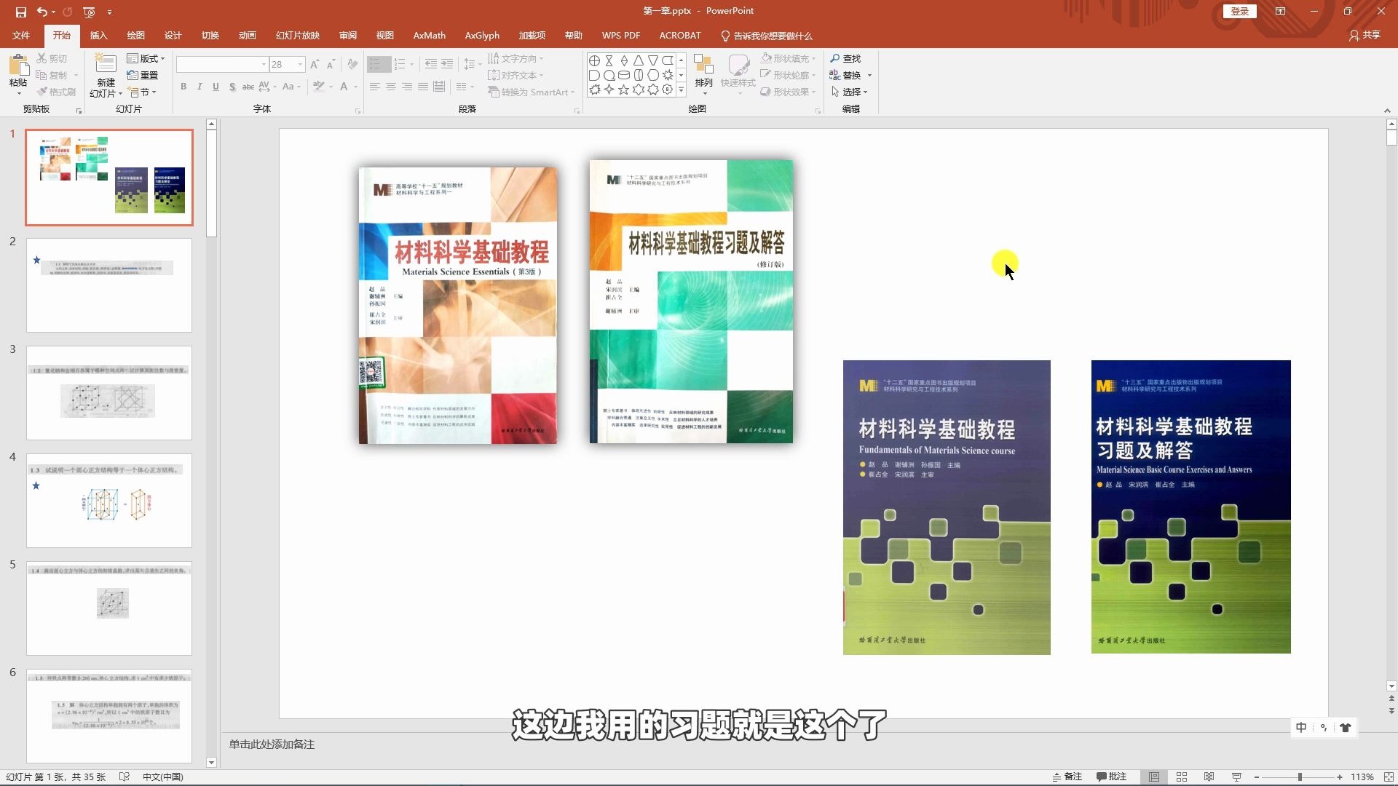Open the File (文件) menu
This screenshot has width=1398, height=786.
pyautogui.click(x=21, y=35)
